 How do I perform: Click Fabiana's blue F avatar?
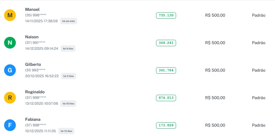[10, 125]
